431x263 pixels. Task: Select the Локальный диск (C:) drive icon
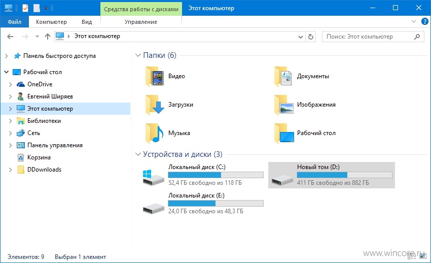click(x=153, y=178)
